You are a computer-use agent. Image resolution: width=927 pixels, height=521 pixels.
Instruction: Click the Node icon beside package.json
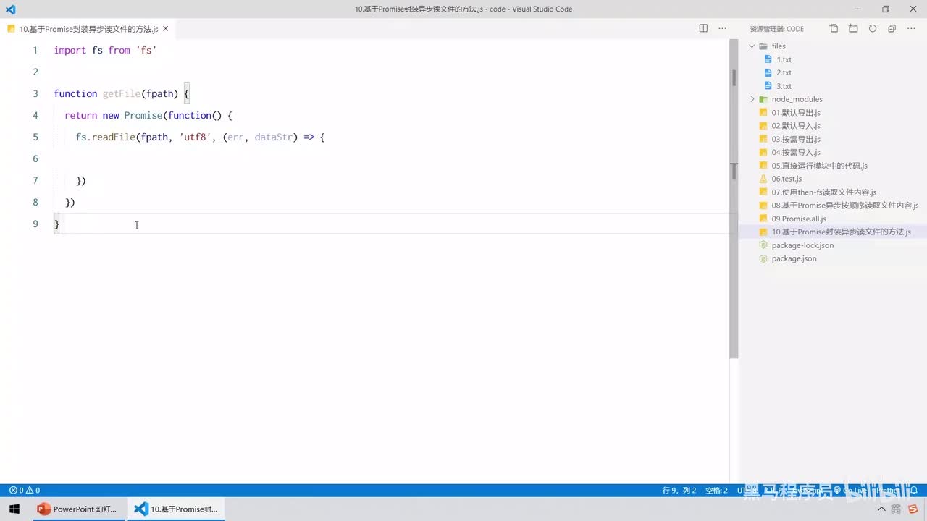pos(763,258)
